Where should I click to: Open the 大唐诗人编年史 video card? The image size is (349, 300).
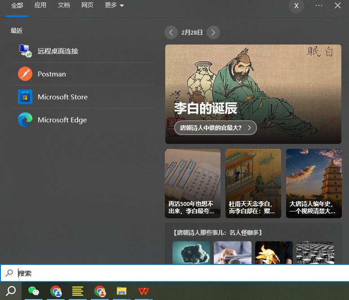click(x=314, y=184)
